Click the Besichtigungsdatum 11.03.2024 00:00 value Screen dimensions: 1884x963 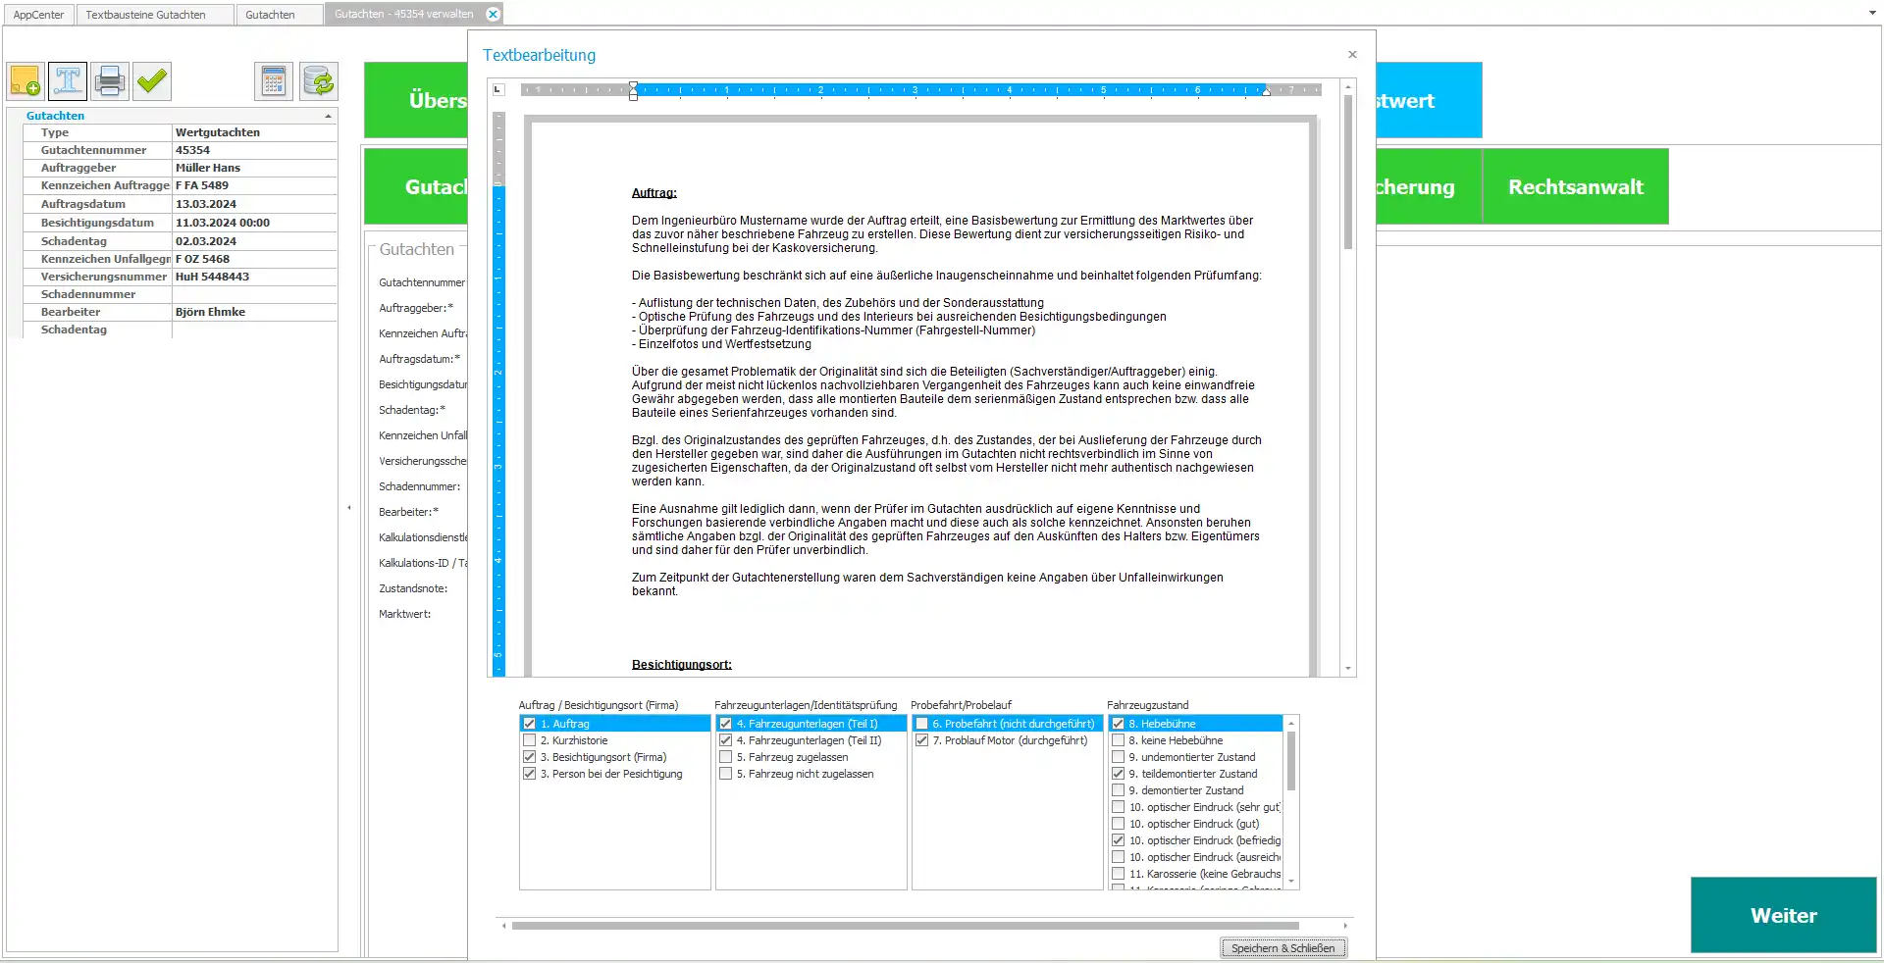(x=254, y=223)
